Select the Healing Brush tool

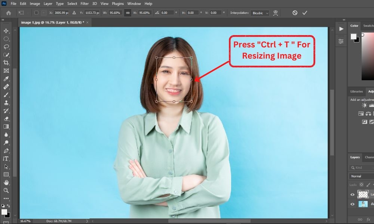pyautogui.click(x=6, y=87)
